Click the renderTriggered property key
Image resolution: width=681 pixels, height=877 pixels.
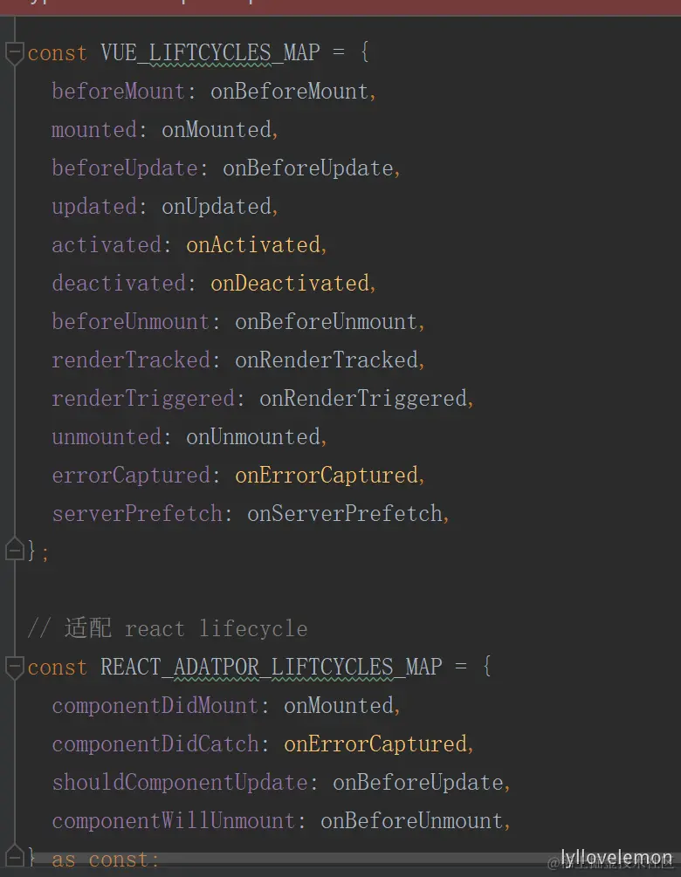point(143,399)
